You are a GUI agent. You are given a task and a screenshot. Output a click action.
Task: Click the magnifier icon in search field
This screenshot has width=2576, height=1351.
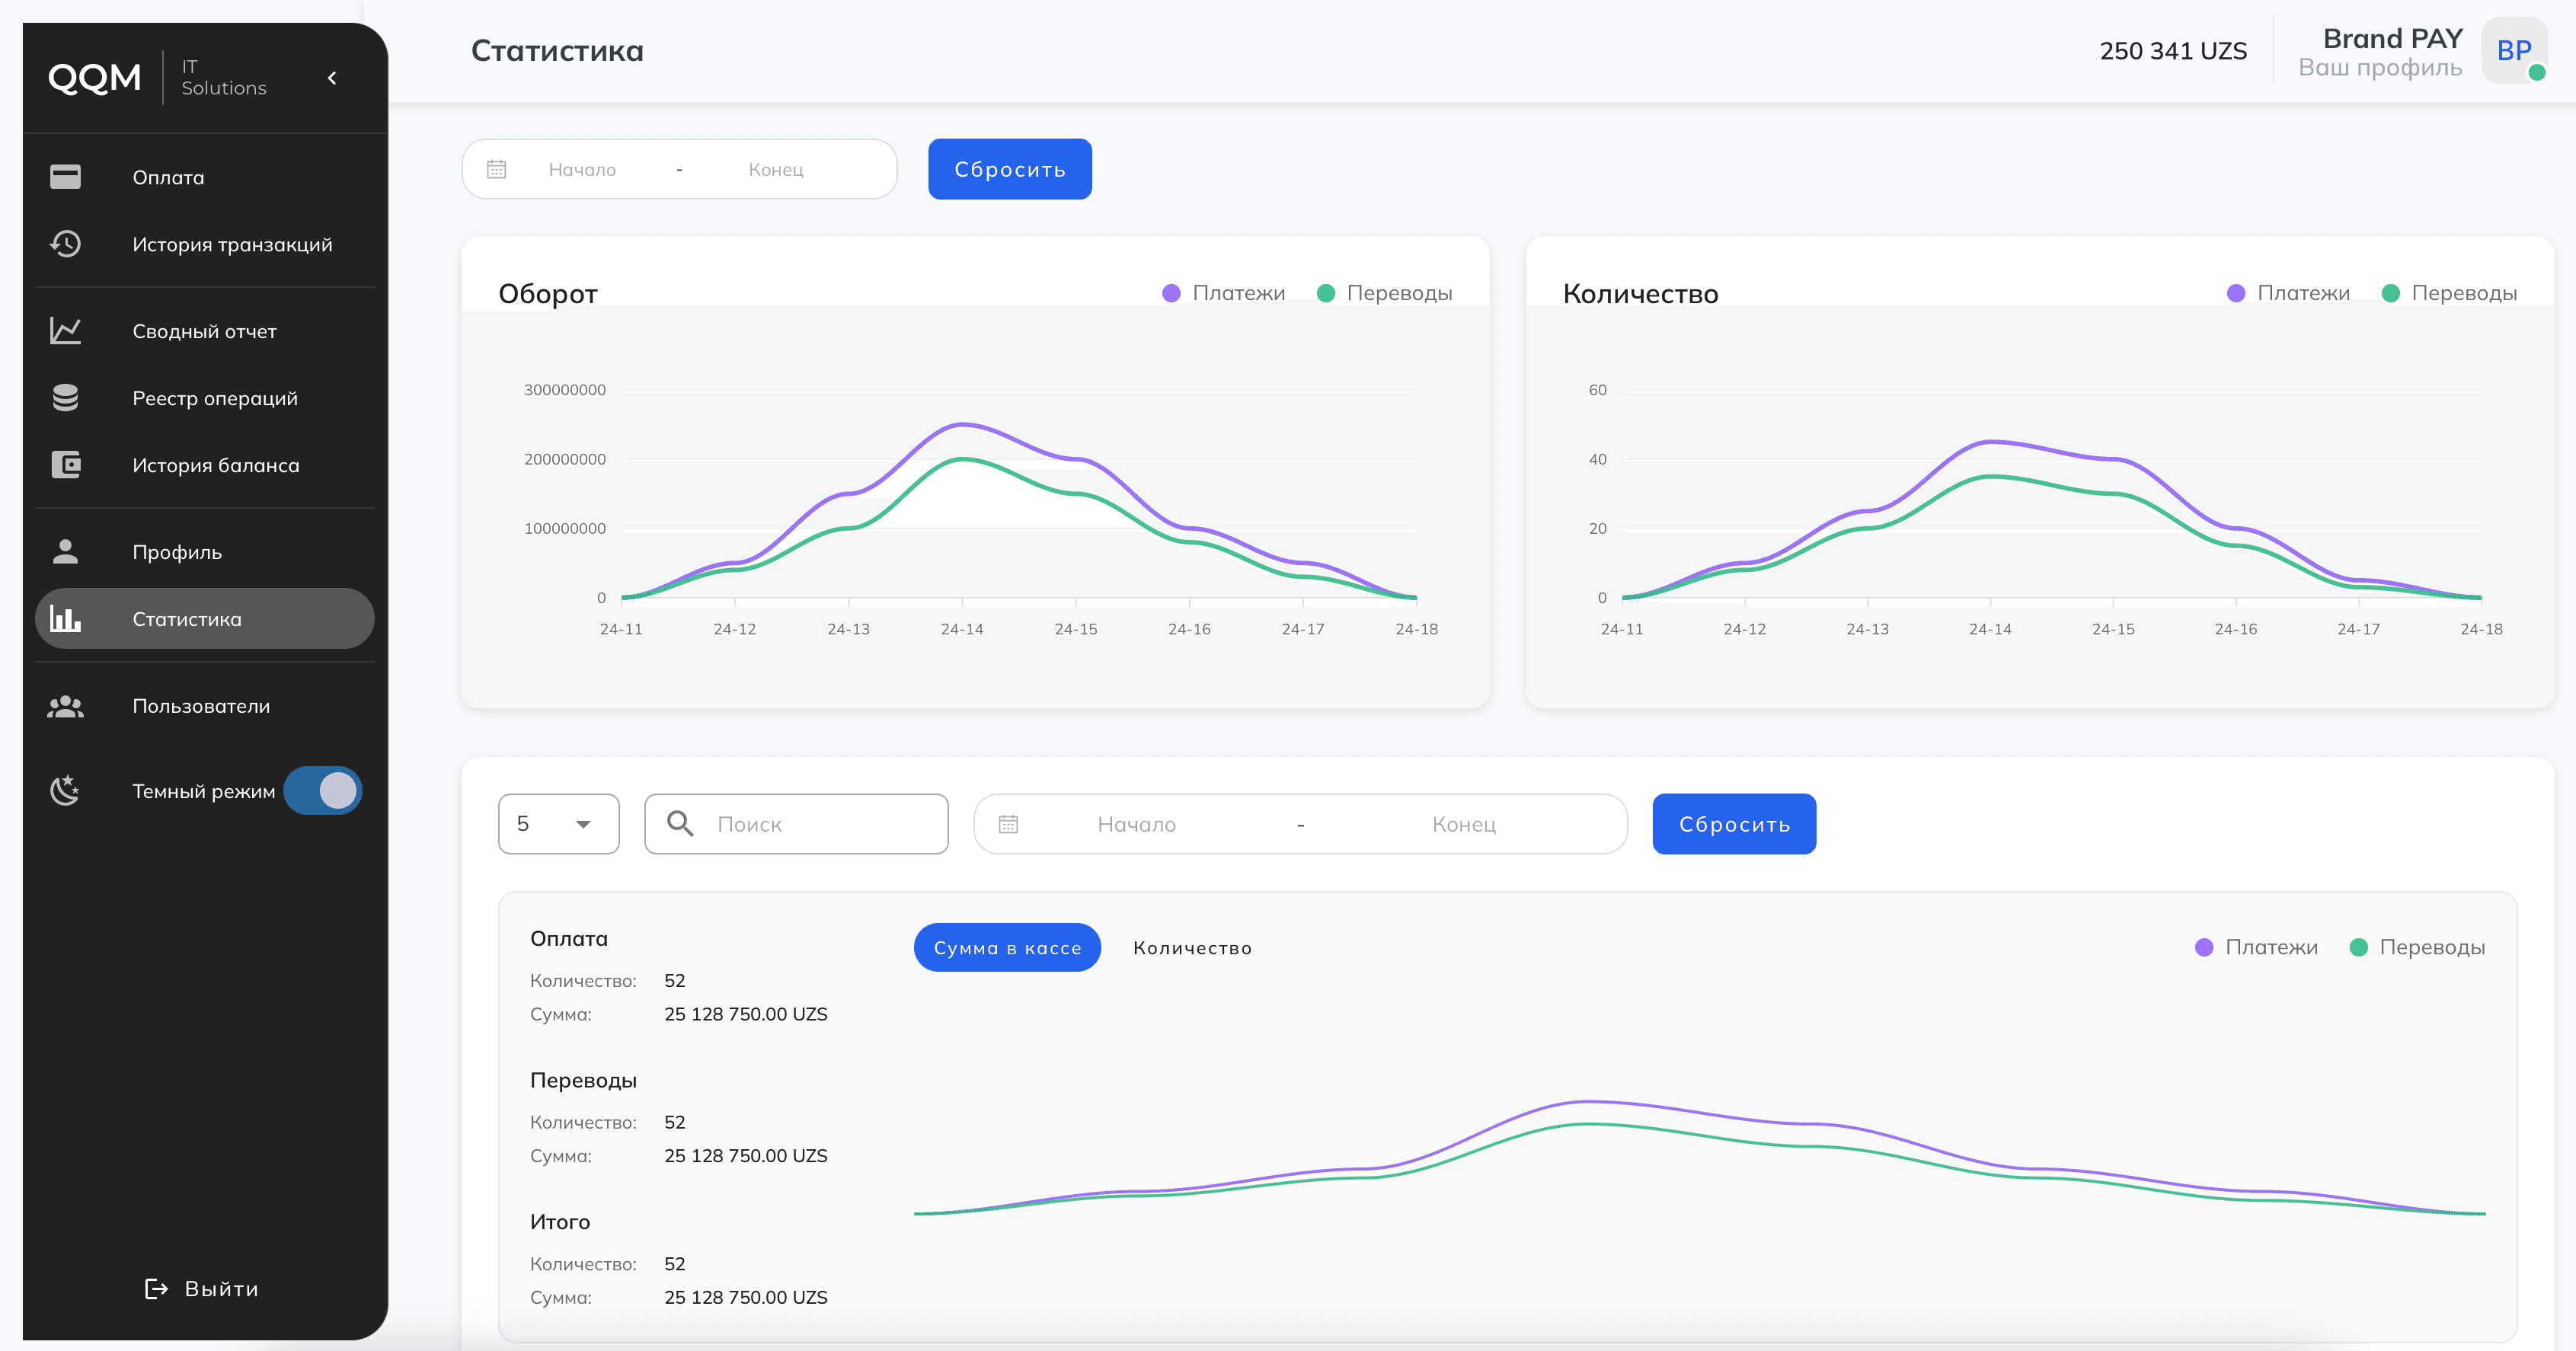click(x=680, y=823)
